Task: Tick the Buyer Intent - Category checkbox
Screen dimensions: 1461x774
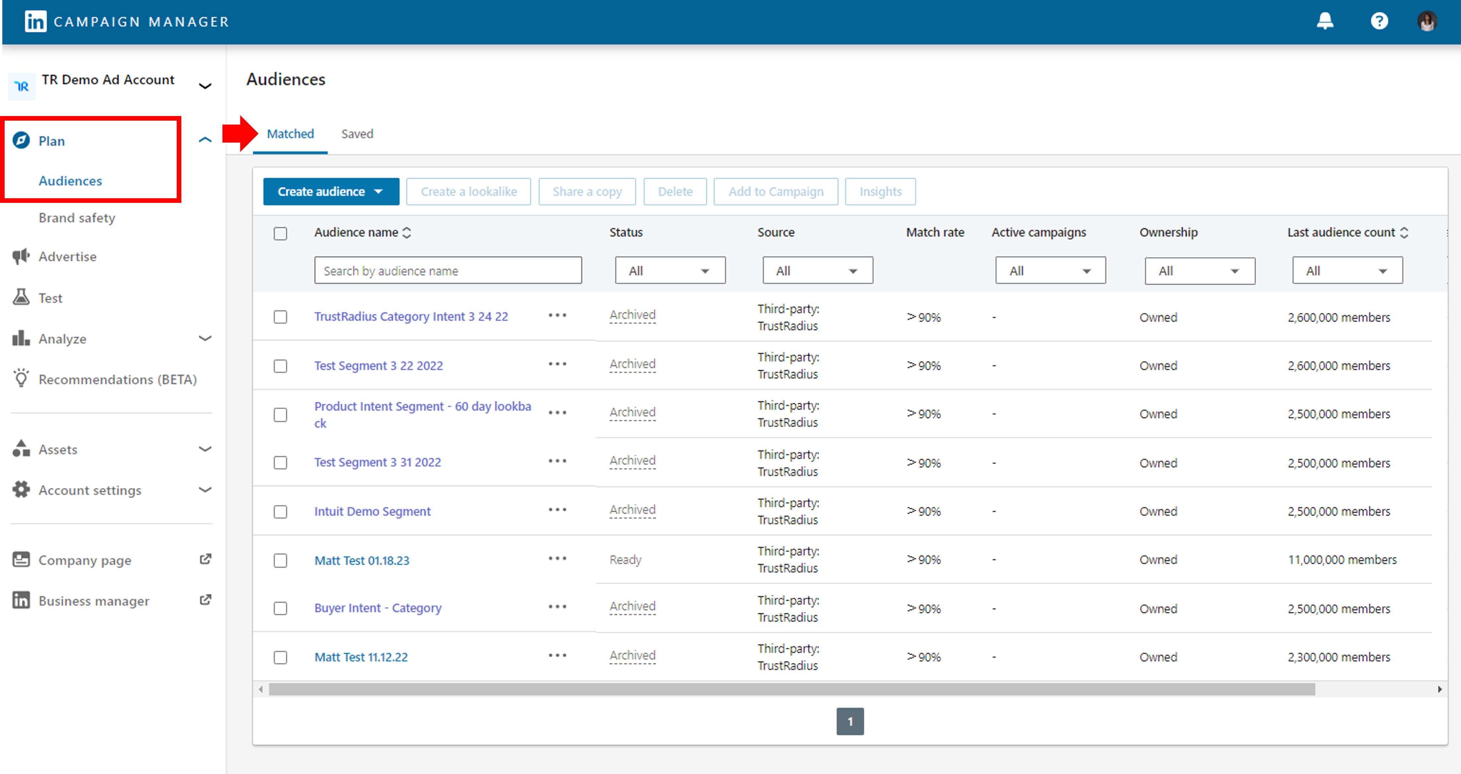Action: click(x=280, y=608)
